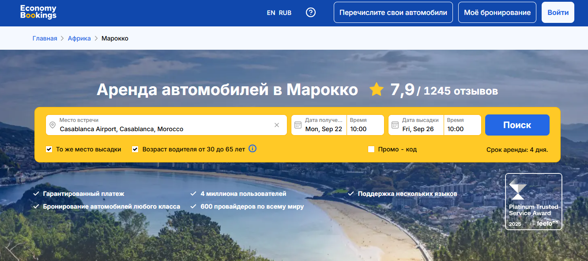The image size is (588, 261).
Task: Open the help question mark icon
Action: 311,12
